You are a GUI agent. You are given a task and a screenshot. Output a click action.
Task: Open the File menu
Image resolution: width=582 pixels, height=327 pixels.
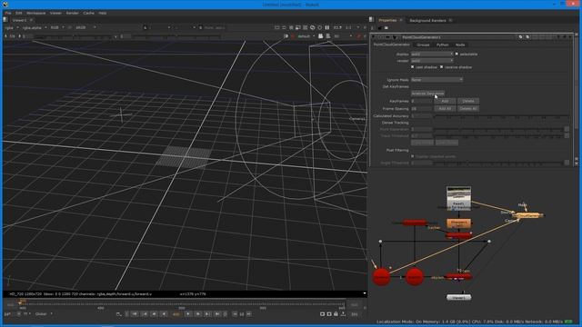[x=8, y=13]
